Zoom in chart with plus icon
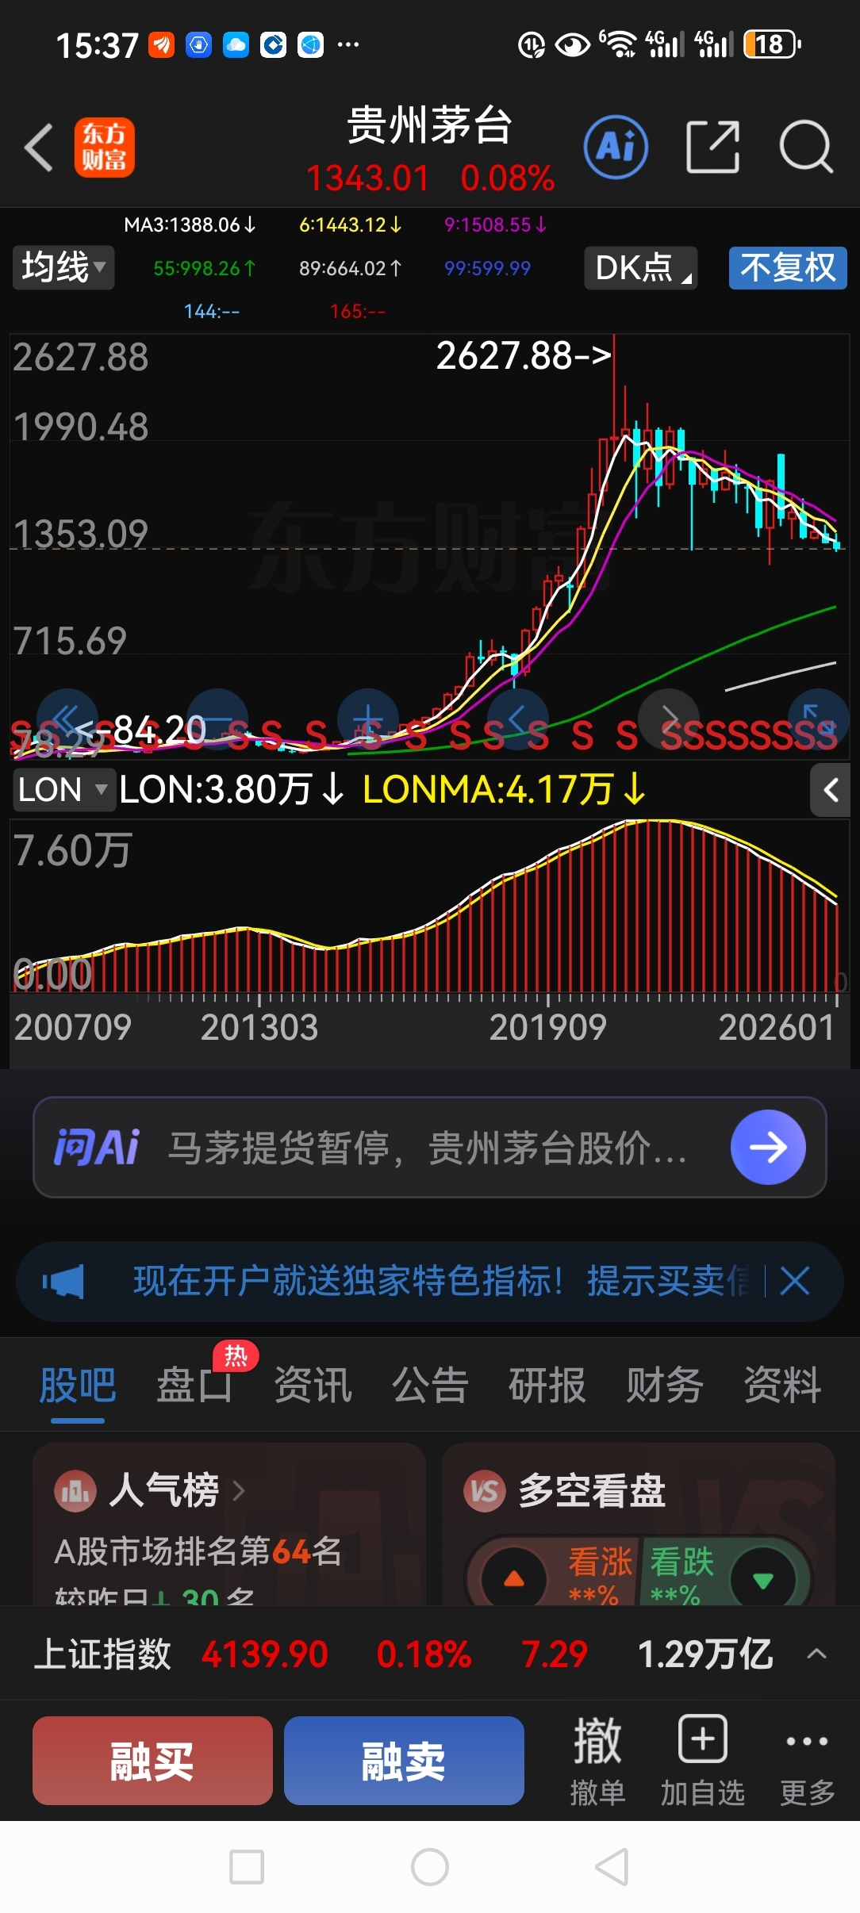 (368, 720)
